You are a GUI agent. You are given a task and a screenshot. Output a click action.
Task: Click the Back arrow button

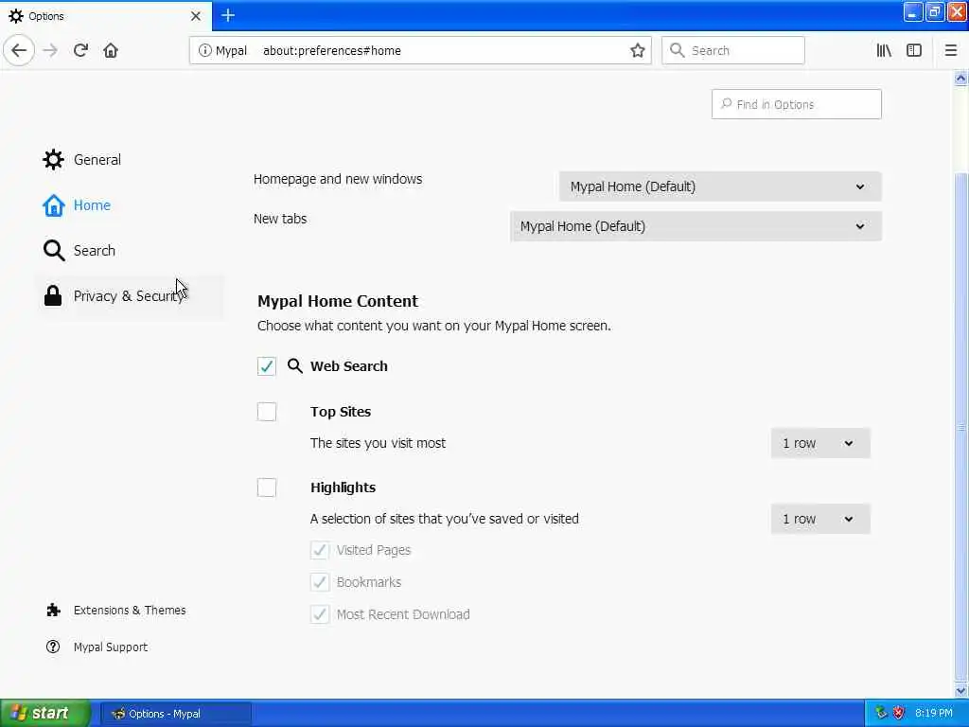pyautogui.click(x=19, y=50)
